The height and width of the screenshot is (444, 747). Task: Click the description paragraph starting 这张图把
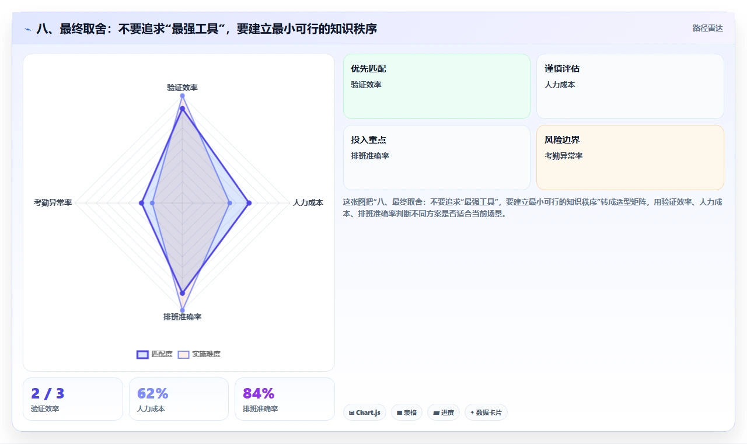[532, 208]
